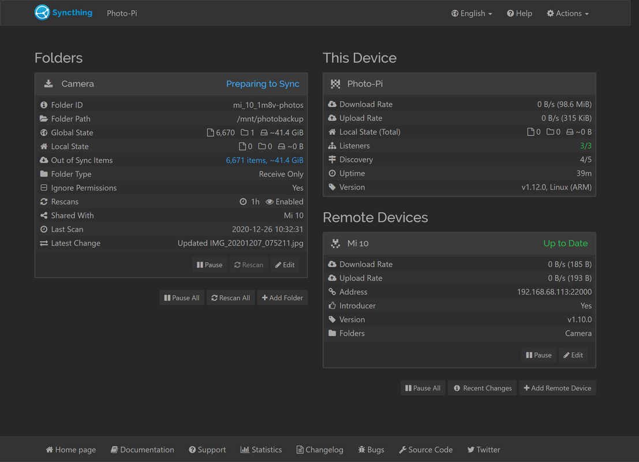Image resolution: width=639 pixels, height=462 pixels.
Task: Open the Bugs footer link
Action: click(371, 449)
